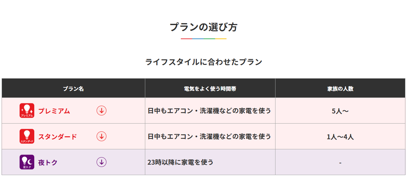This screenshot has width=408, height=194.
Task: Click the プランの選び方 heading
Action: pyautogui.click(x=204, y=27)
